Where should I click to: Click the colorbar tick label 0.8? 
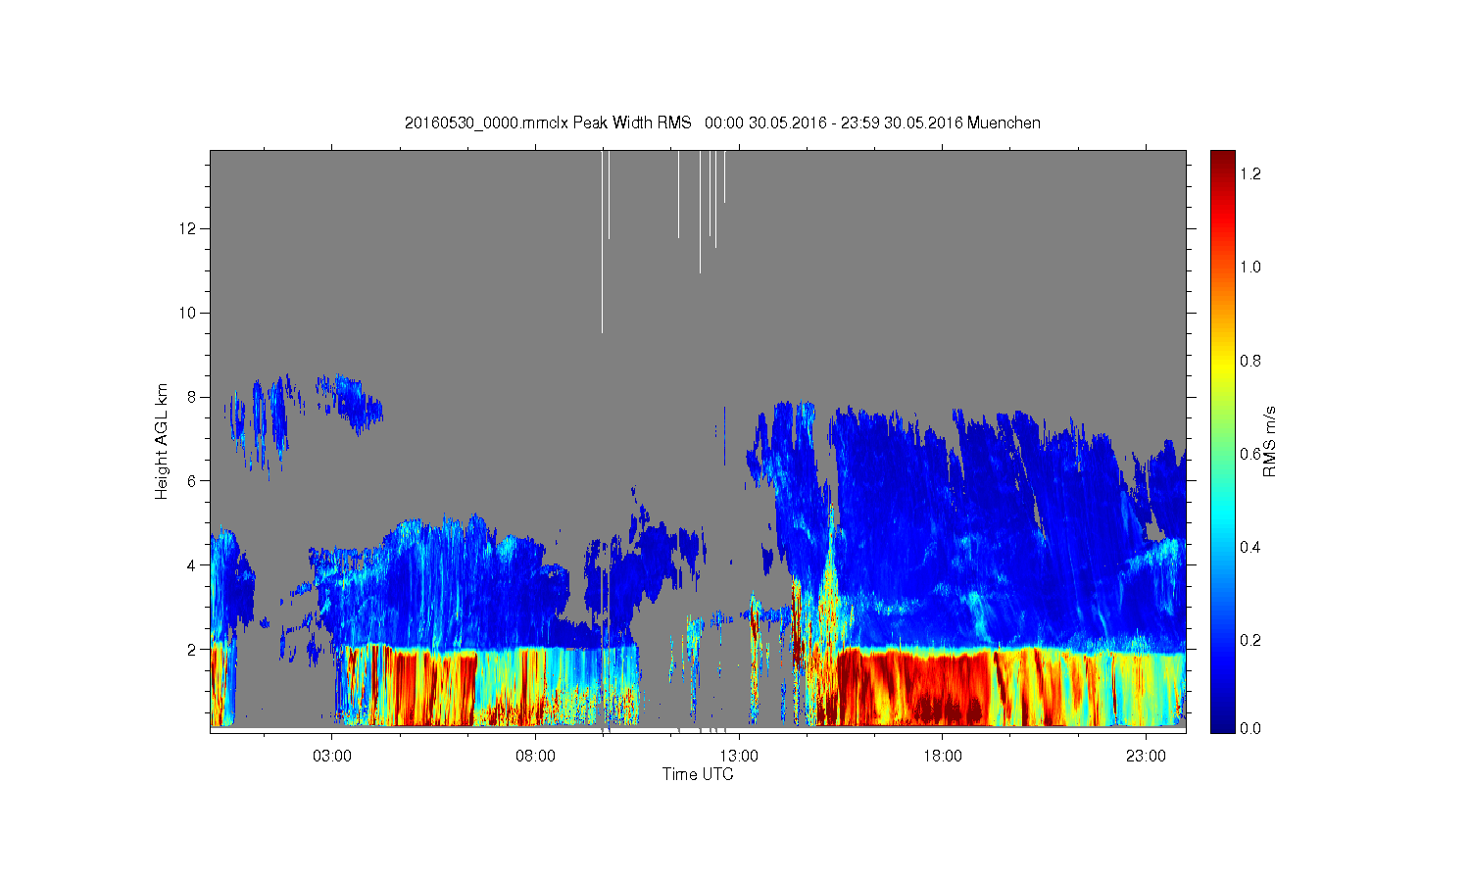point(1251,361)
